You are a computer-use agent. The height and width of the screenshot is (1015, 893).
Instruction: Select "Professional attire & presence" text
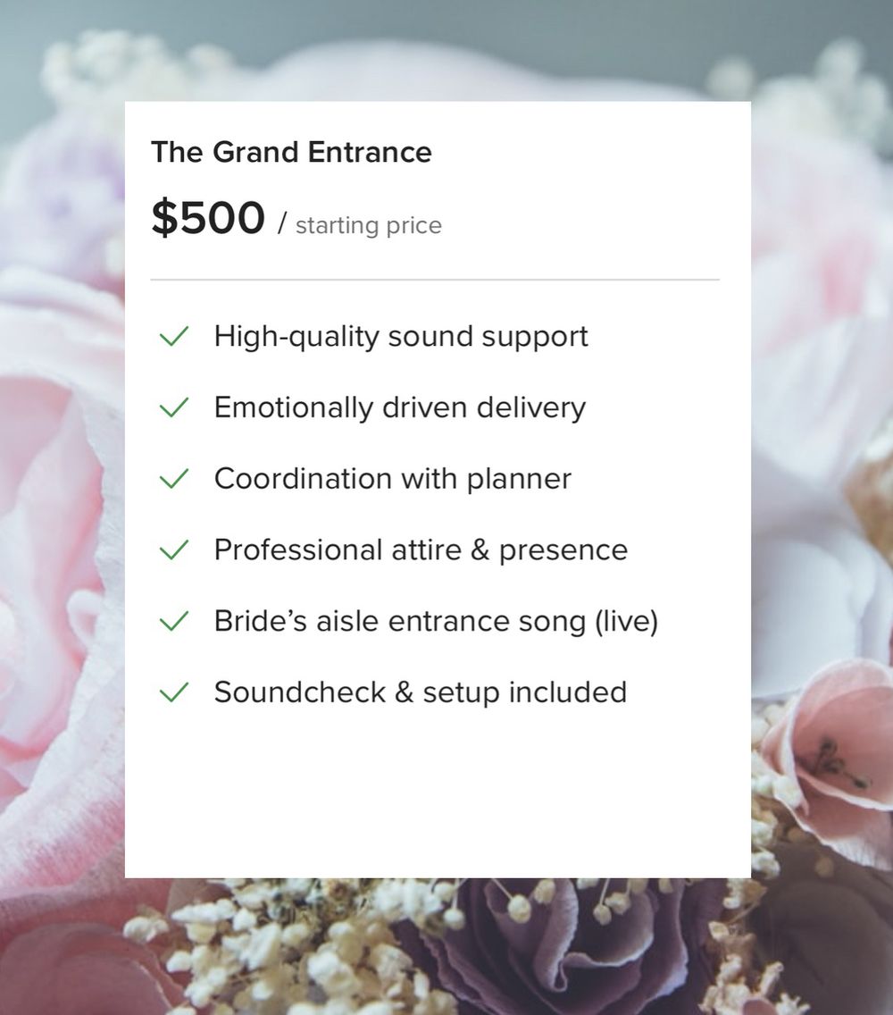point(421,549)
